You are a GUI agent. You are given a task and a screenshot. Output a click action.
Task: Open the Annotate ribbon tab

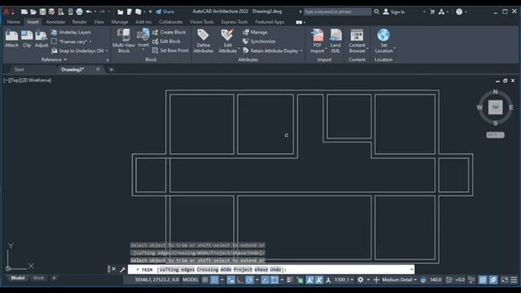click(x=55, y=22)
